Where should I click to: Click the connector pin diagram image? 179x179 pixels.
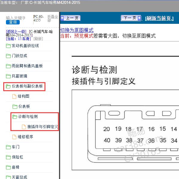[x=126, y=130]
